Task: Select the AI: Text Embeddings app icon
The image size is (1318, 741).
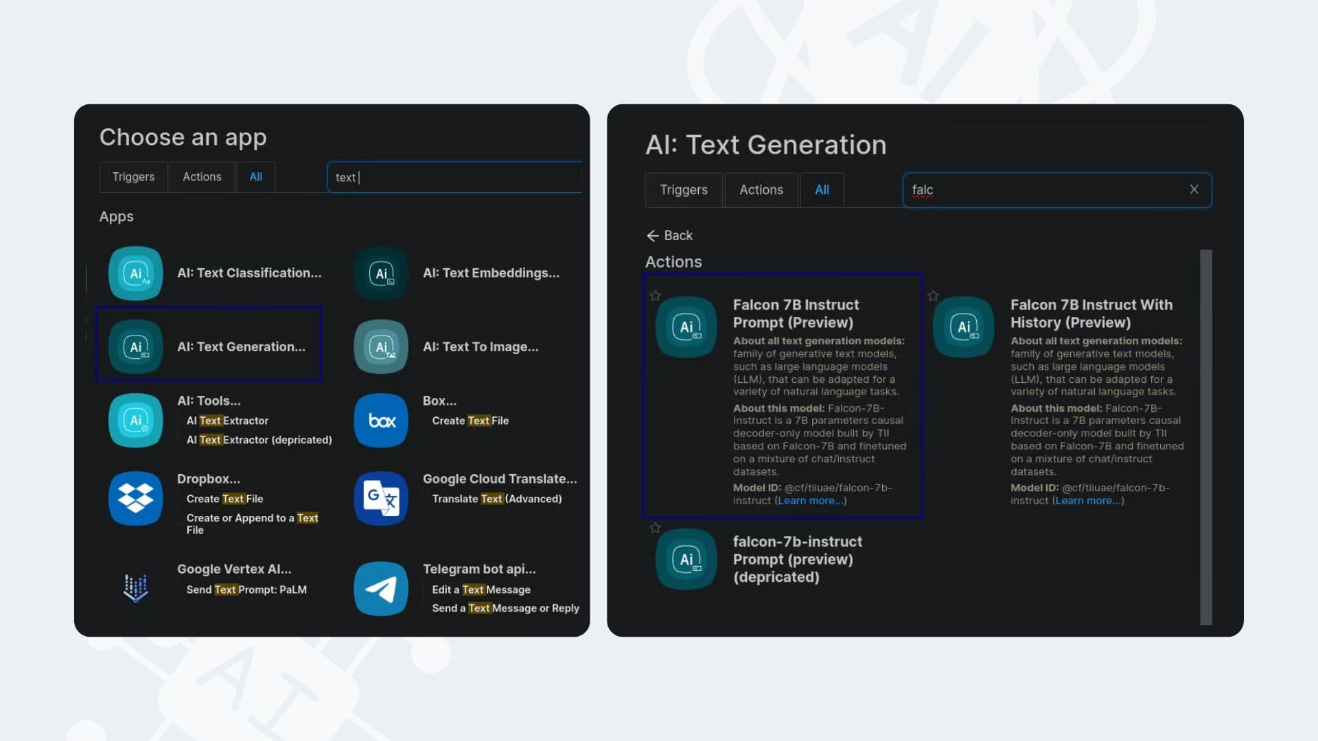Action: pyautogui.click(x=381, y=273)
